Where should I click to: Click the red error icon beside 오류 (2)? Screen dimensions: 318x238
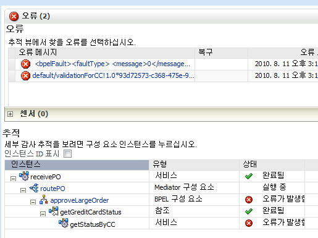(x=14, y=16)
